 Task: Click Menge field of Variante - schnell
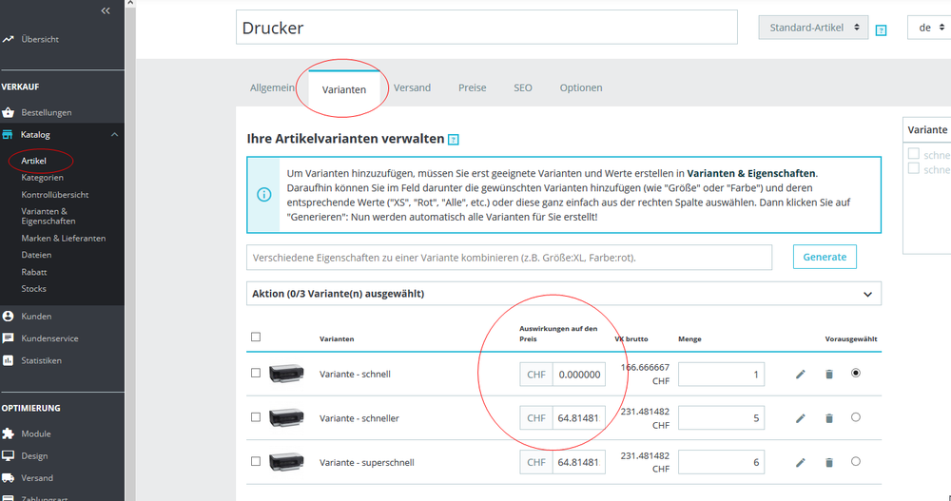(721, 375)
